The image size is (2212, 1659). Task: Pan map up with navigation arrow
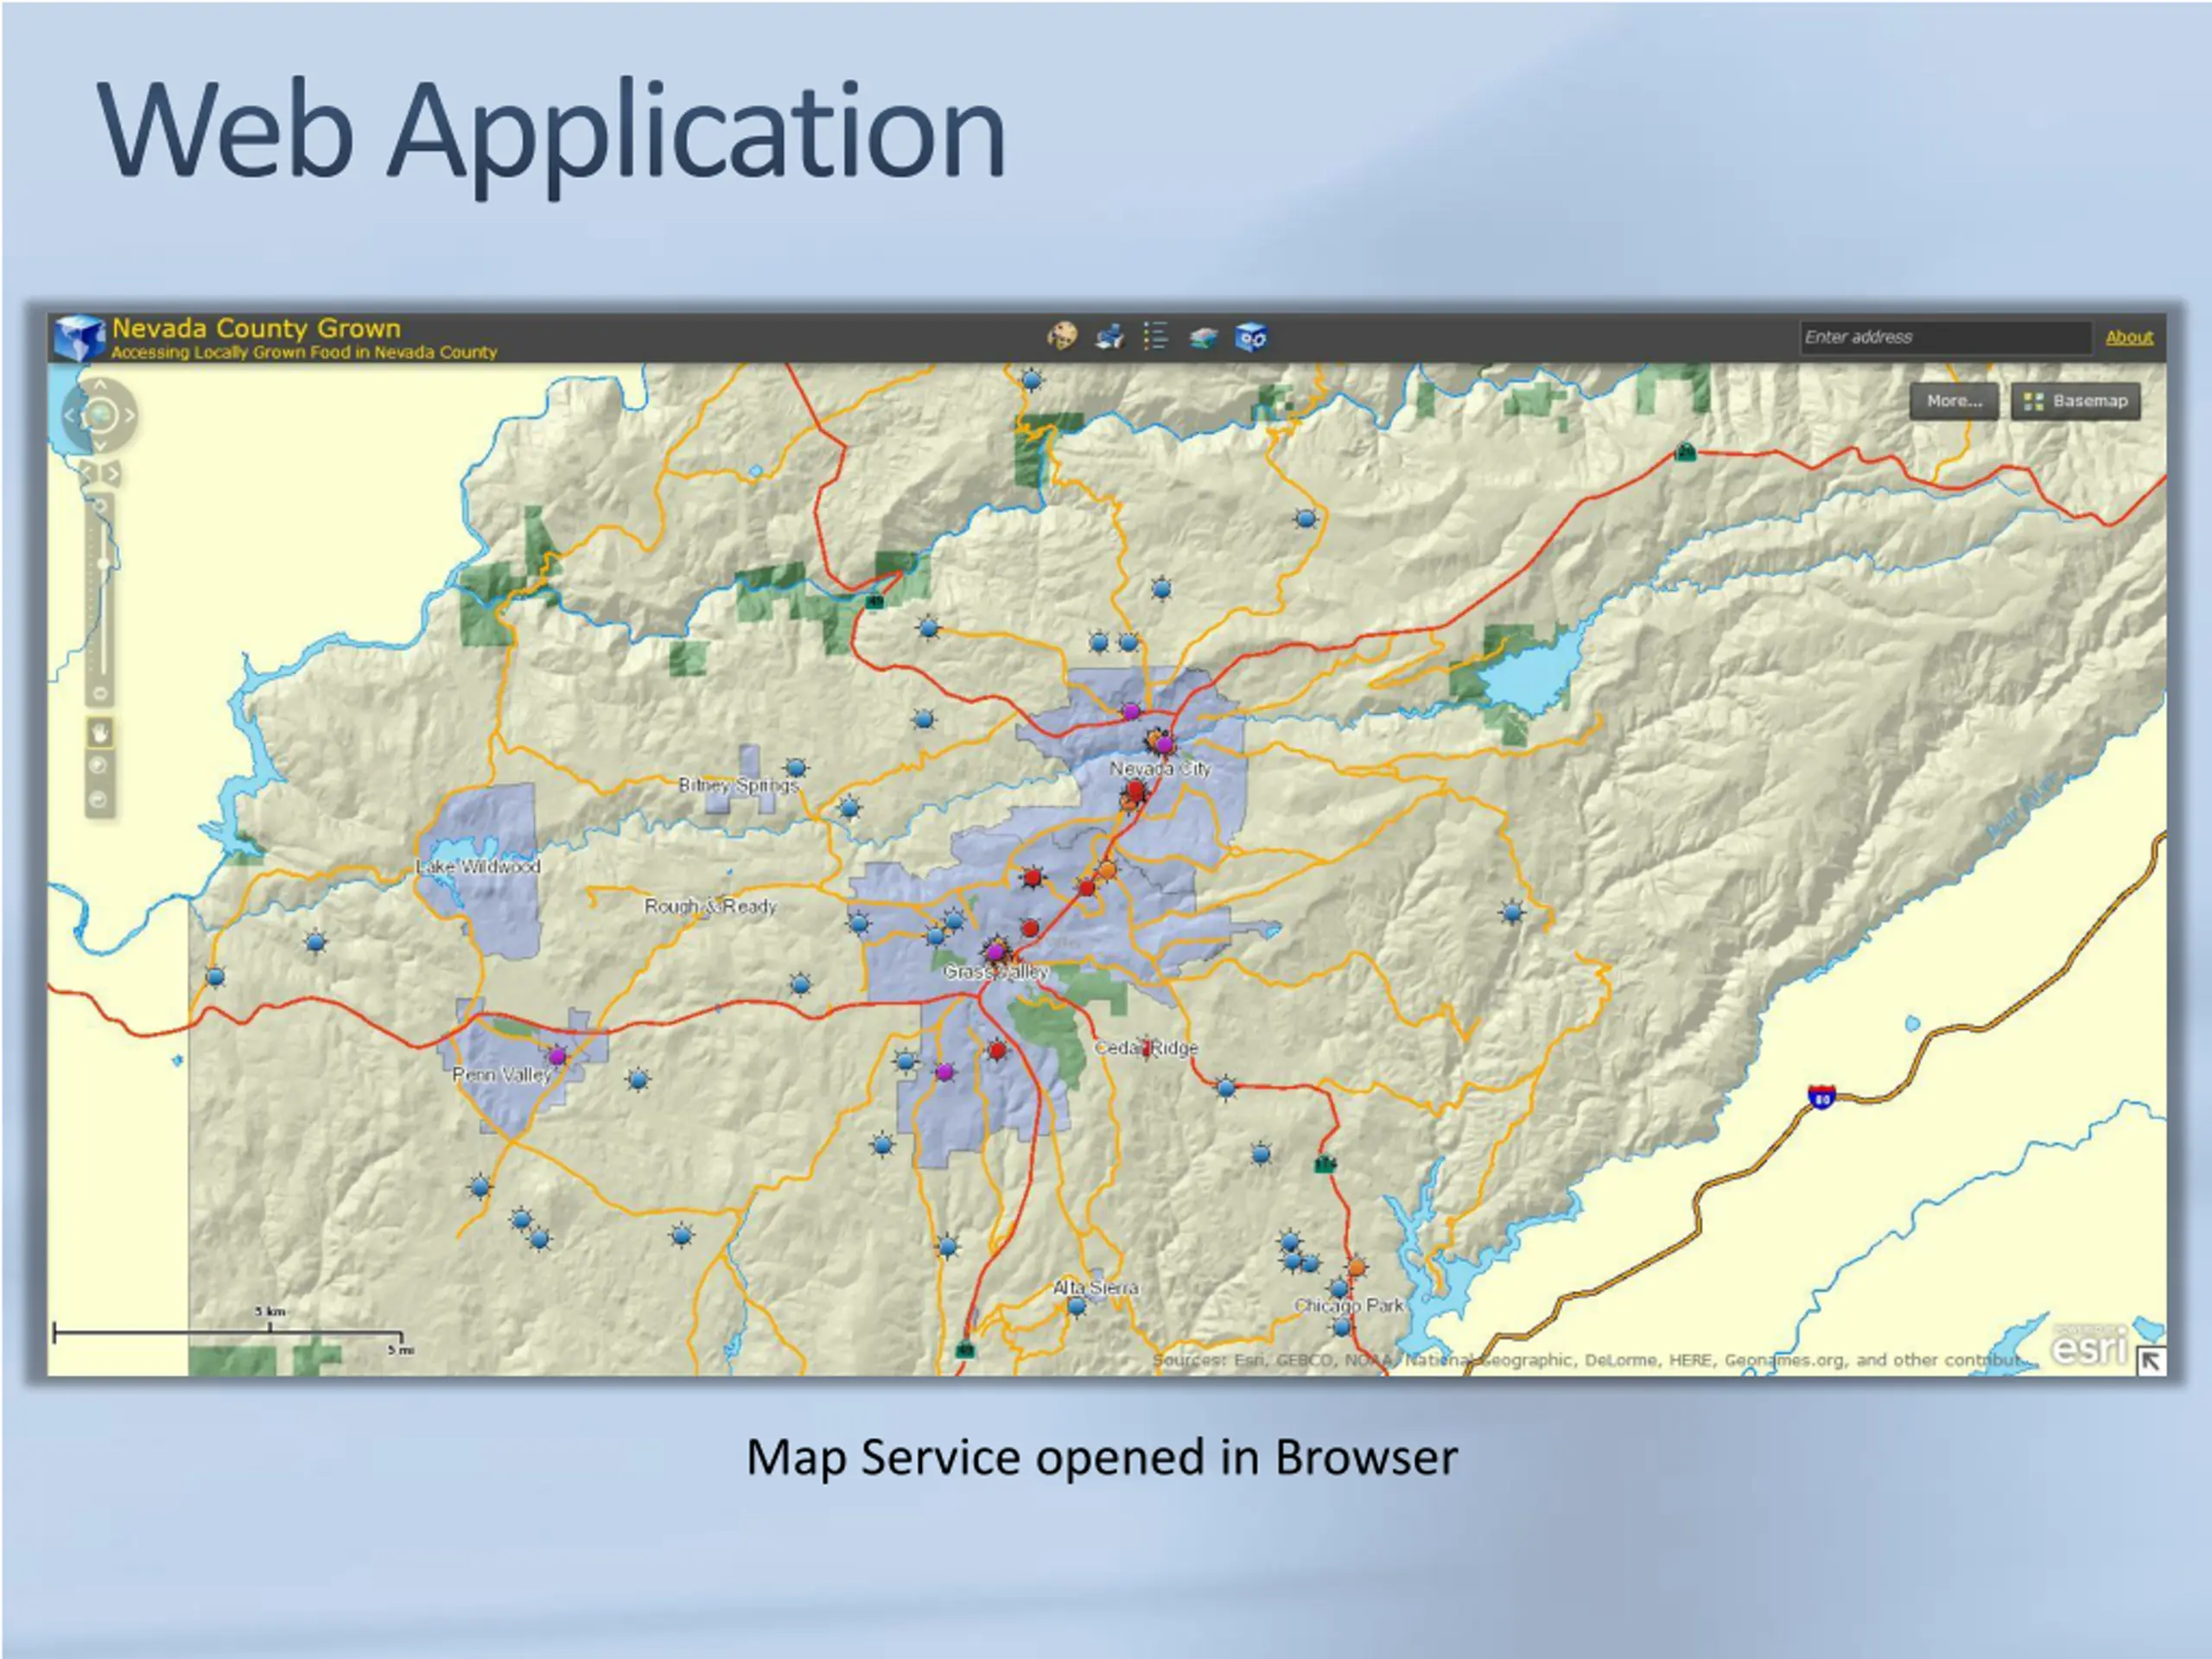(100, 385)
